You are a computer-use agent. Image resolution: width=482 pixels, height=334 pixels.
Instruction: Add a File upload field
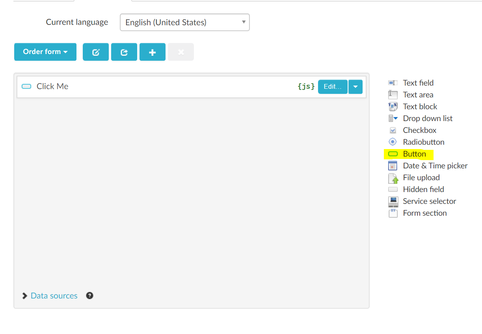click(421, 177)
